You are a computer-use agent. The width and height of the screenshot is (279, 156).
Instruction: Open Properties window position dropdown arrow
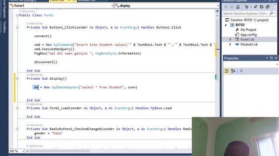[x=267, y=58]
